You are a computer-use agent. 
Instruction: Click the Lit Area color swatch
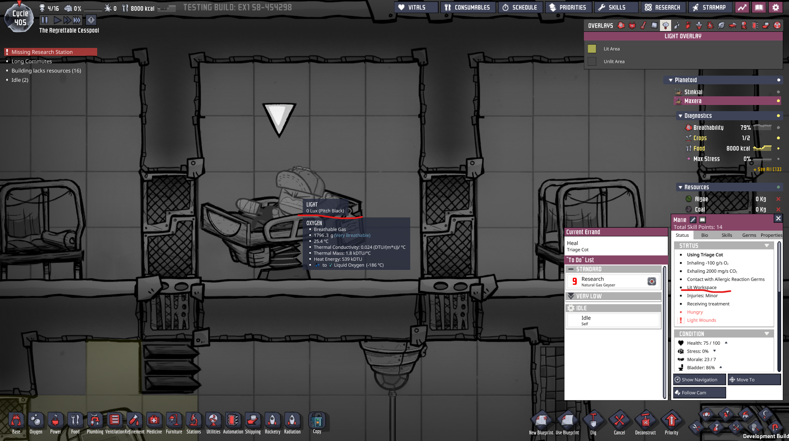click(592, 49)
